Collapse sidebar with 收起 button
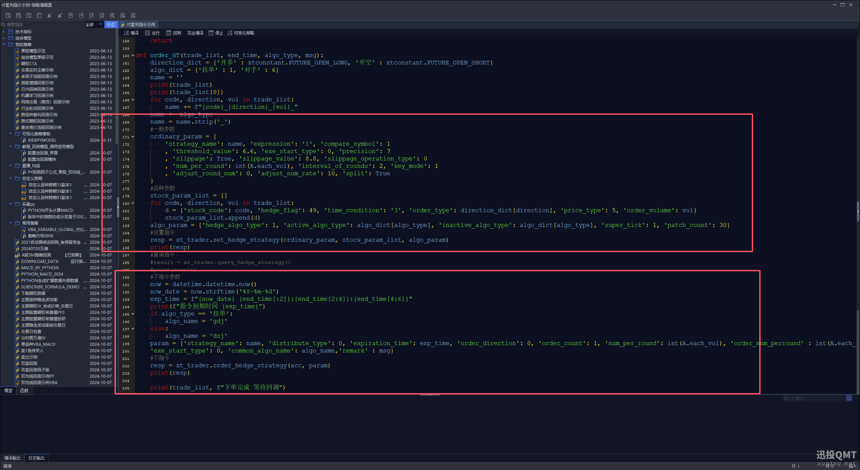860x470 pixels. (x=111, y=25)
